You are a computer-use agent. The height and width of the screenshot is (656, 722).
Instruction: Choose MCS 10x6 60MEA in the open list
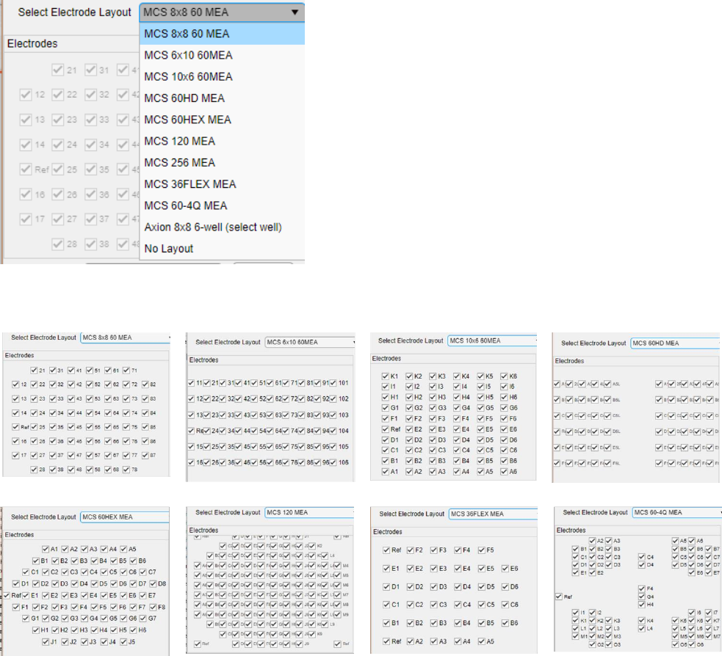point(222,77)
